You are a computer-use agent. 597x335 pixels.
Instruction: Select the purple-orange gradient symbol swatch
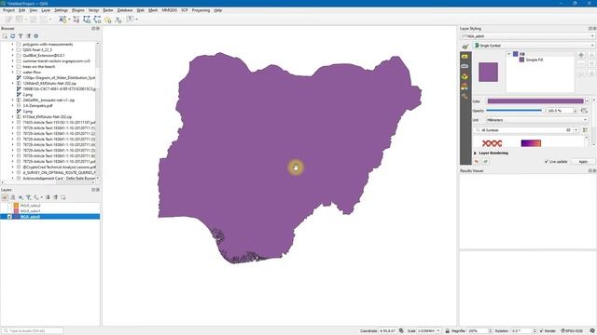point(531,143)
